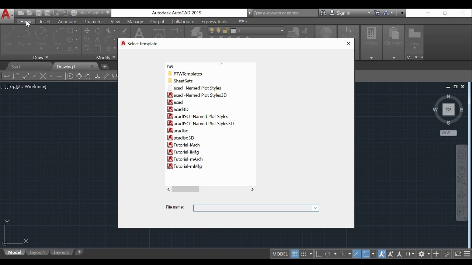Viewport: 472px width, 265px height.
Task: Click the Plot printer icon in Quick Access
Action: click(x=74, y=13)
